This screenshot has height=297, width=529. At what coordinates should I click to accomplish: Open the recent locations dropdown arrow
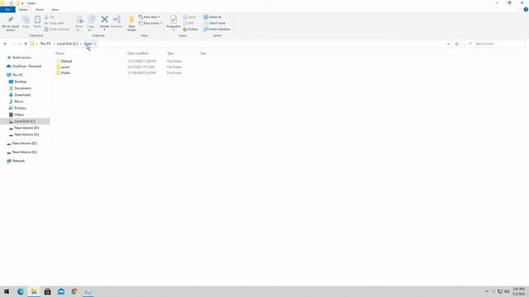20,44
